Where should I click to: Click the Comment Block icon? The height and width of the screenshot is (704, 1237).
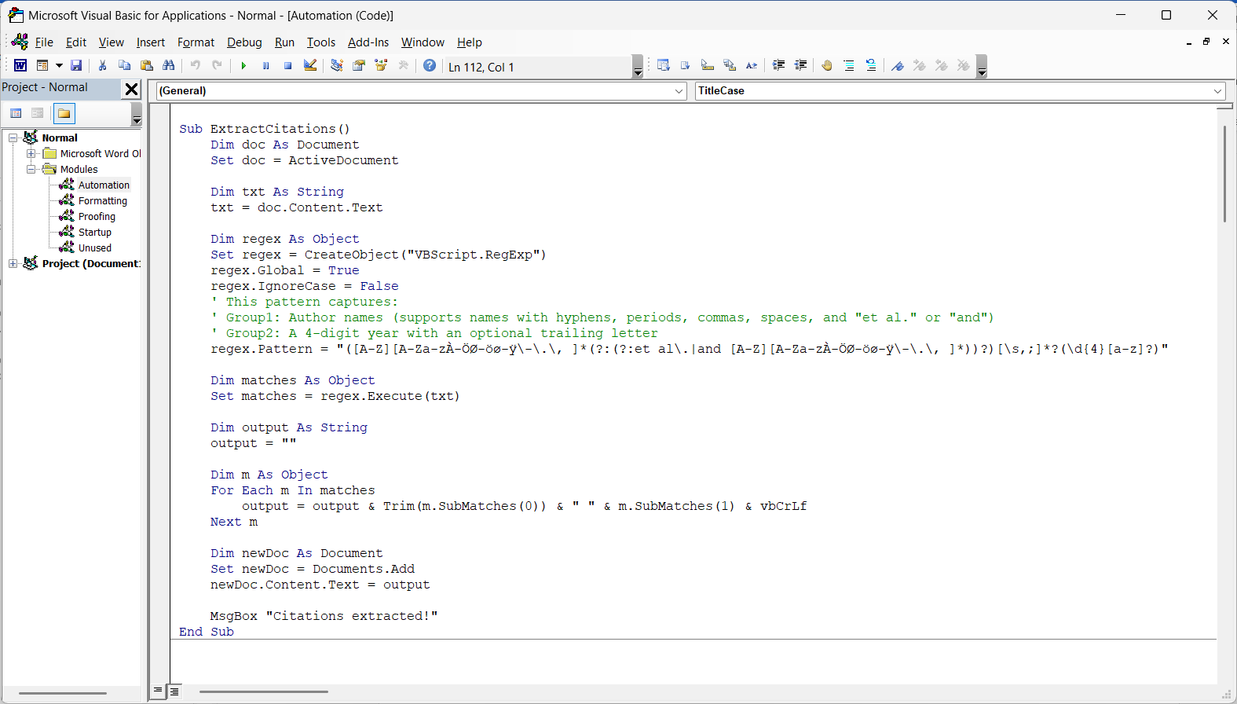[x=849, y=66]
